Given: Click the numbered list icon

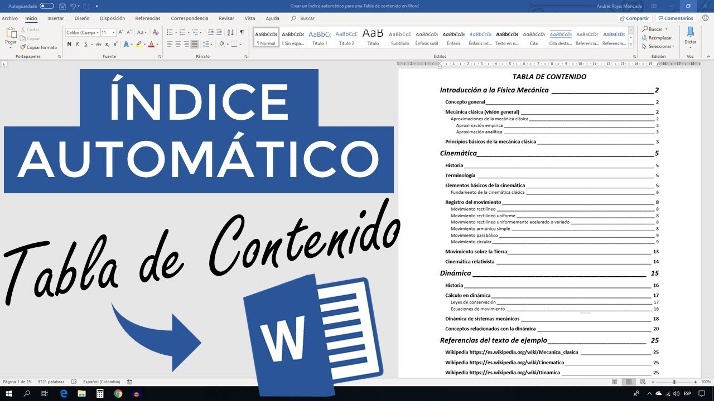Looking at the screenshot, I should 183,32.
